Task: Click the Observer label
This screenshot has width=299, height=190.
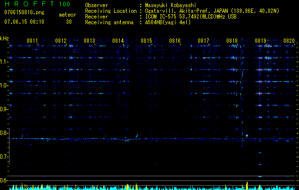Action: tap(96, 5)
